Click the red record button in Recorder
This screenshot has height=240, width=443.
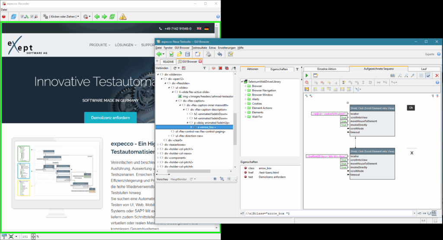click(4, 16)
